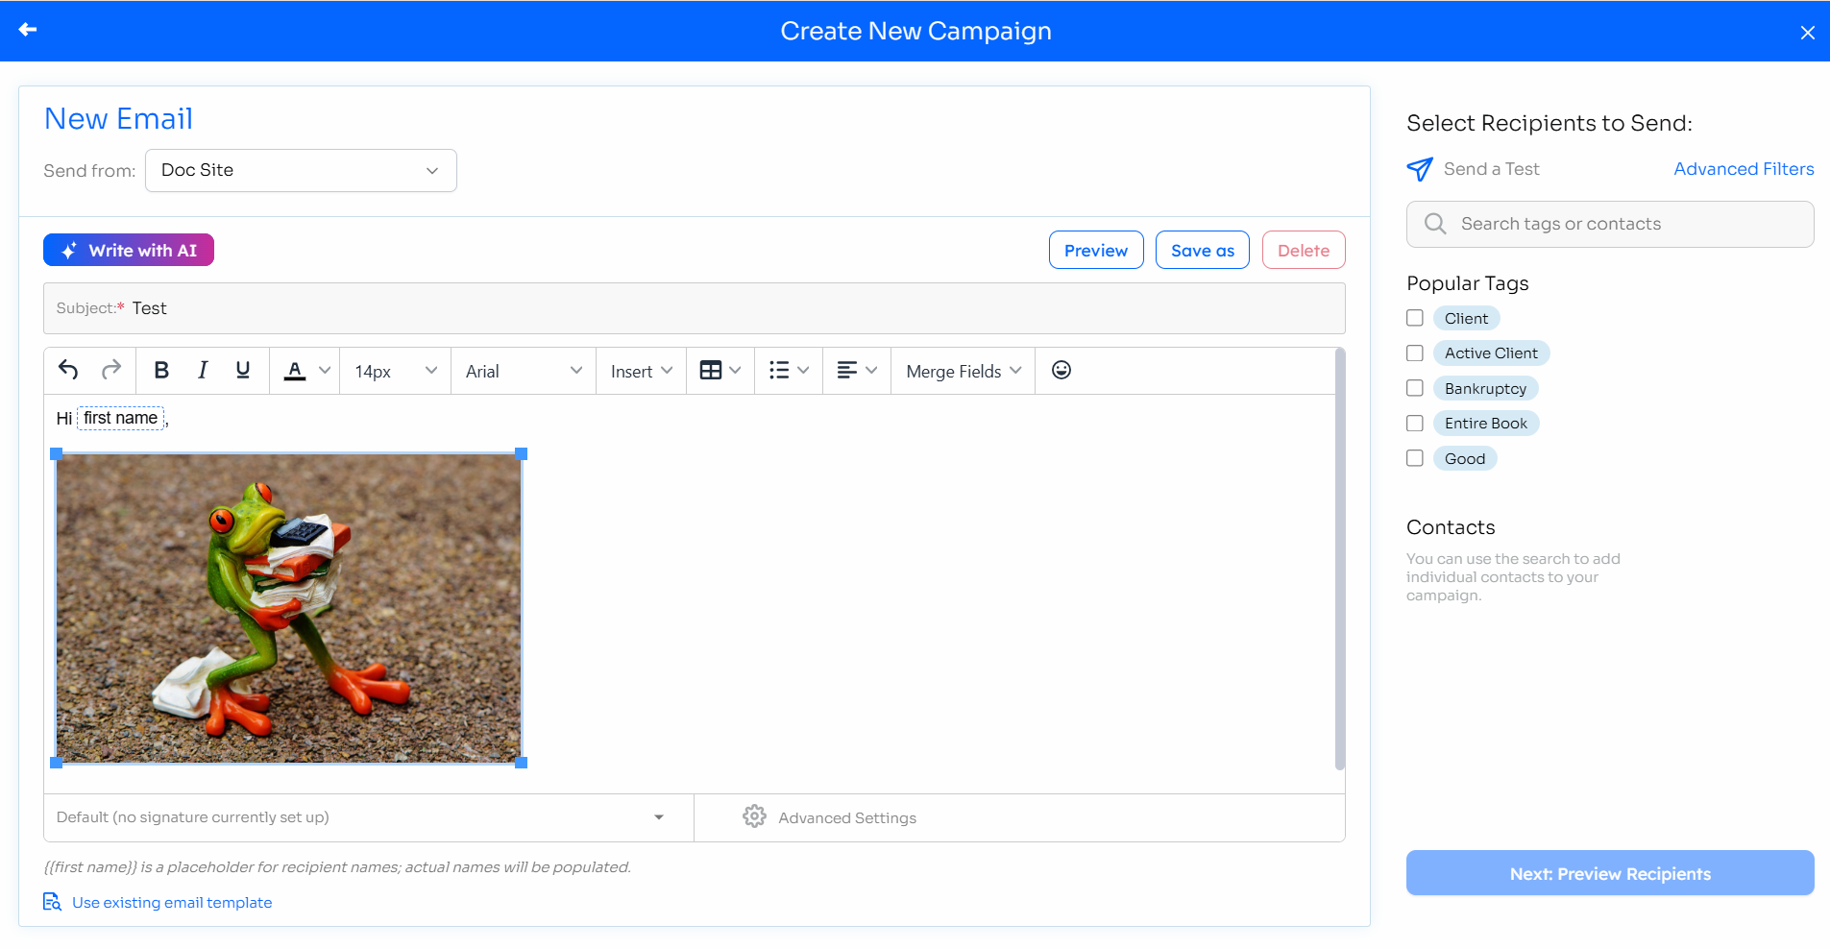This screenshot has height=949, width=1830.
Task: Click the bullet list icon
Action: tap(779, 371)
